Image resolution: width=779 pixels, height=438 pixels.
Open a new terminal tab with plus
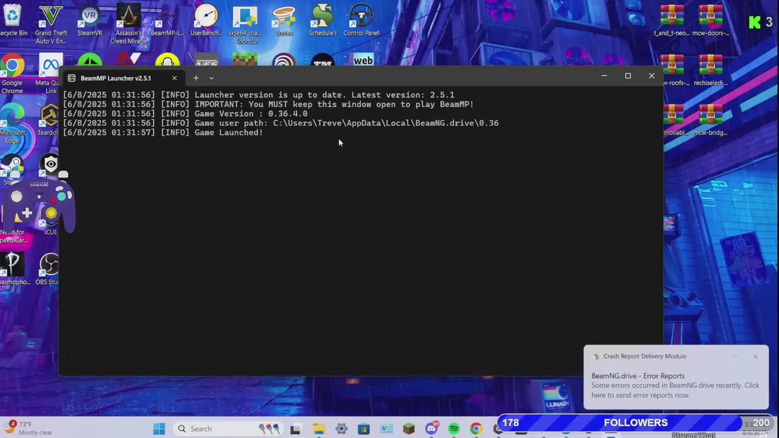(x=196, y=78)
